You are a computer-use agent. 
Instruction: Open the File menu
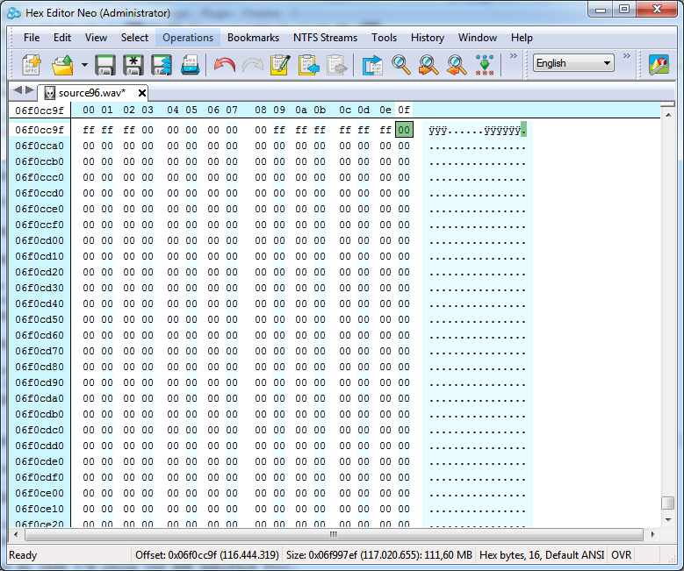(x=32, y=38)
